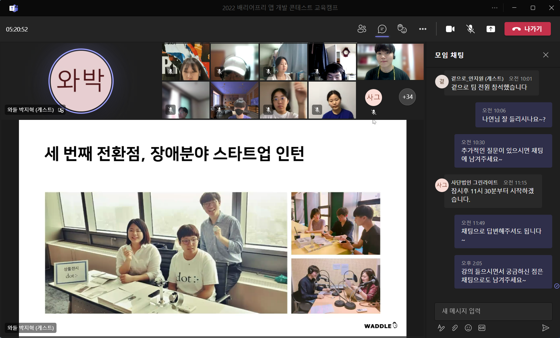Unmute the microphone
The width and height of the screenshot is (560, 338).
pyautogui.click(x=470, y=29)
